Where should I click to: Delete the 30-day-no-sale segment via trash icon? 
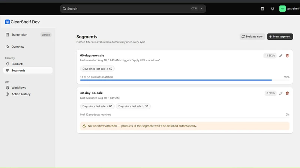click(x=287, y=93)
